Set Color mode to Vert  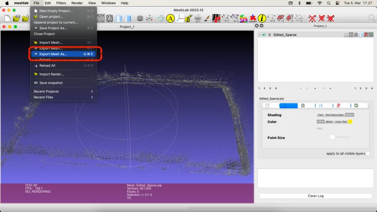320,122
